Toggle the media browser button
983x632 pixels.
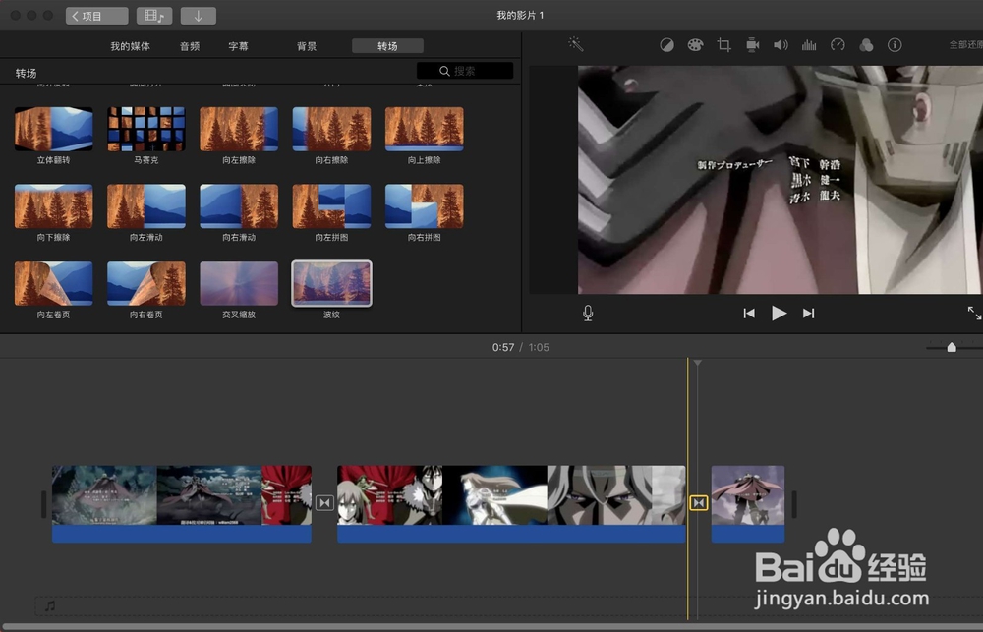pyautogui.click(x=154, y=16)
